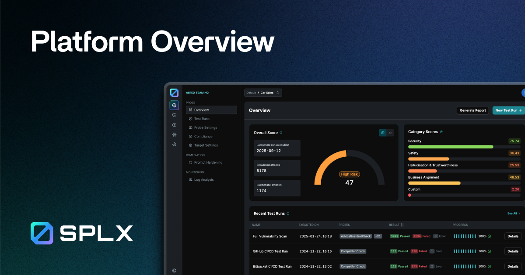Click the info icon next to Overall Score
Viewport: 525px width, 275px height.
point(281,132)
